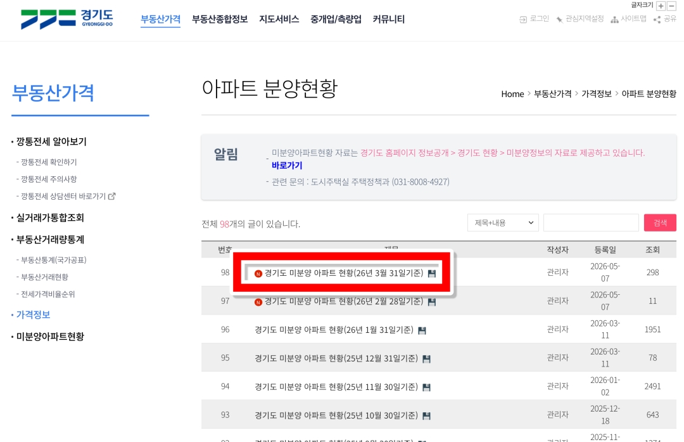
Task: Click the new badge icon on post 97
Action: tap(258, 302)
